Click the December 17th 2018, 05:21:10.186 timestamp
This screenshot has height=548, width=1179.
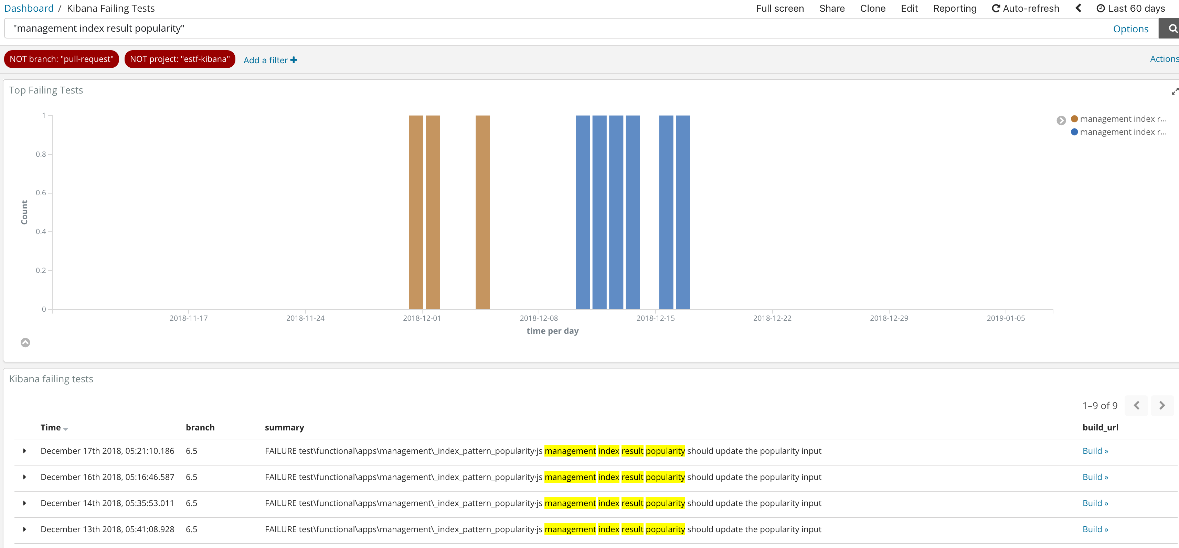click(108, 451)
